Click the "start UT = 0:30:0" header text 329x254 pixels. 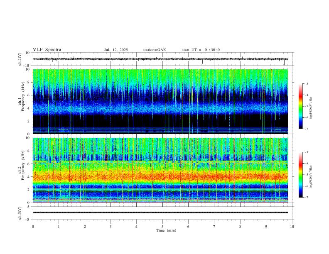pos(201,50)
